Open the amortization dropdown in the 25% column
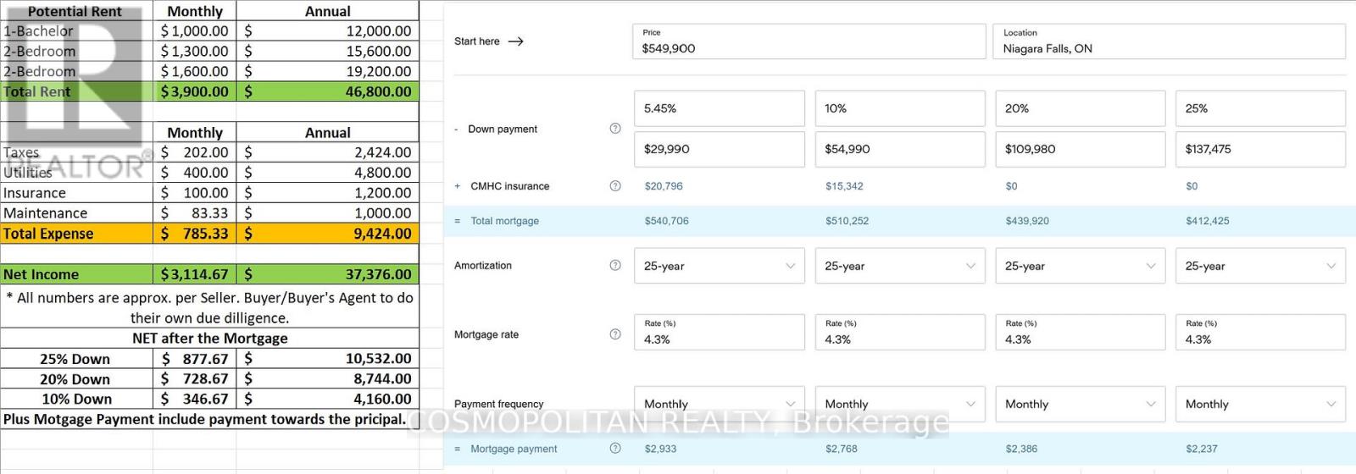1356x474 pixels. pyautogui.click(x=1259, y=266)
